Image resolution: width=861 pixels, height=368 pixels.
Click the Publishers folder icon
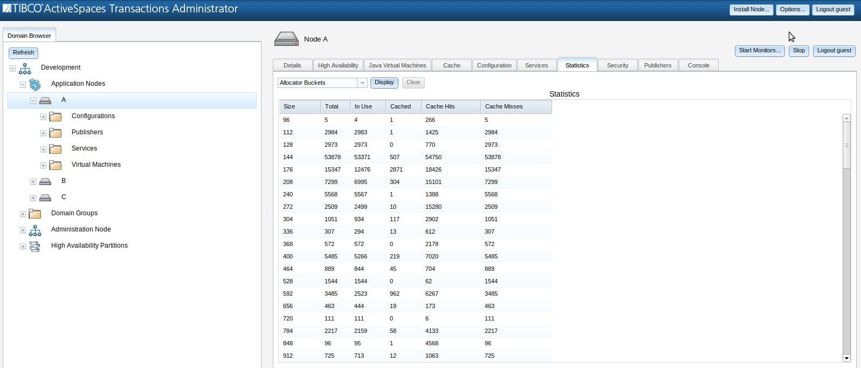[56, 133]
